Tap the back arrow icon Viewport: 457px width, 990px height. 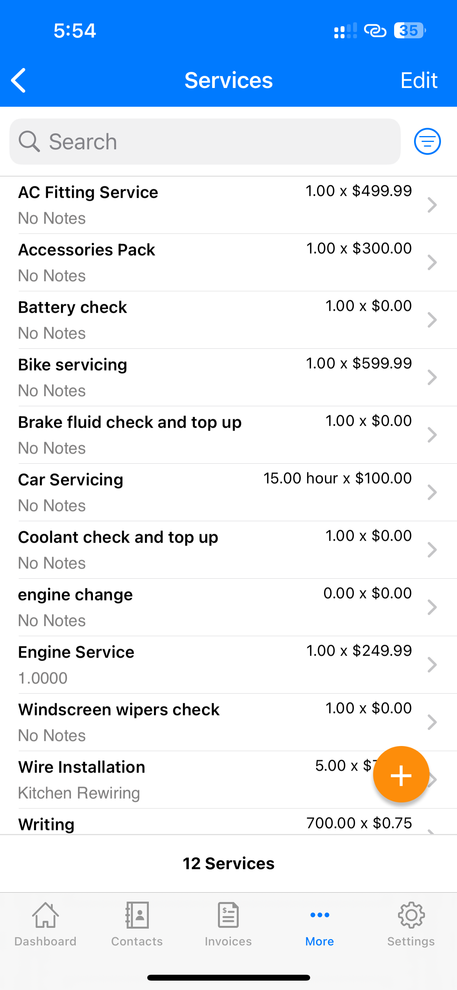(19, 80)
